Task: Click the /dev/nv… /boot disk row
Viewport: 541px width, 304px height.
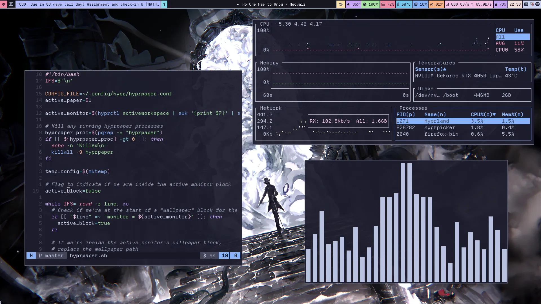Action: [x=472, y=95]
